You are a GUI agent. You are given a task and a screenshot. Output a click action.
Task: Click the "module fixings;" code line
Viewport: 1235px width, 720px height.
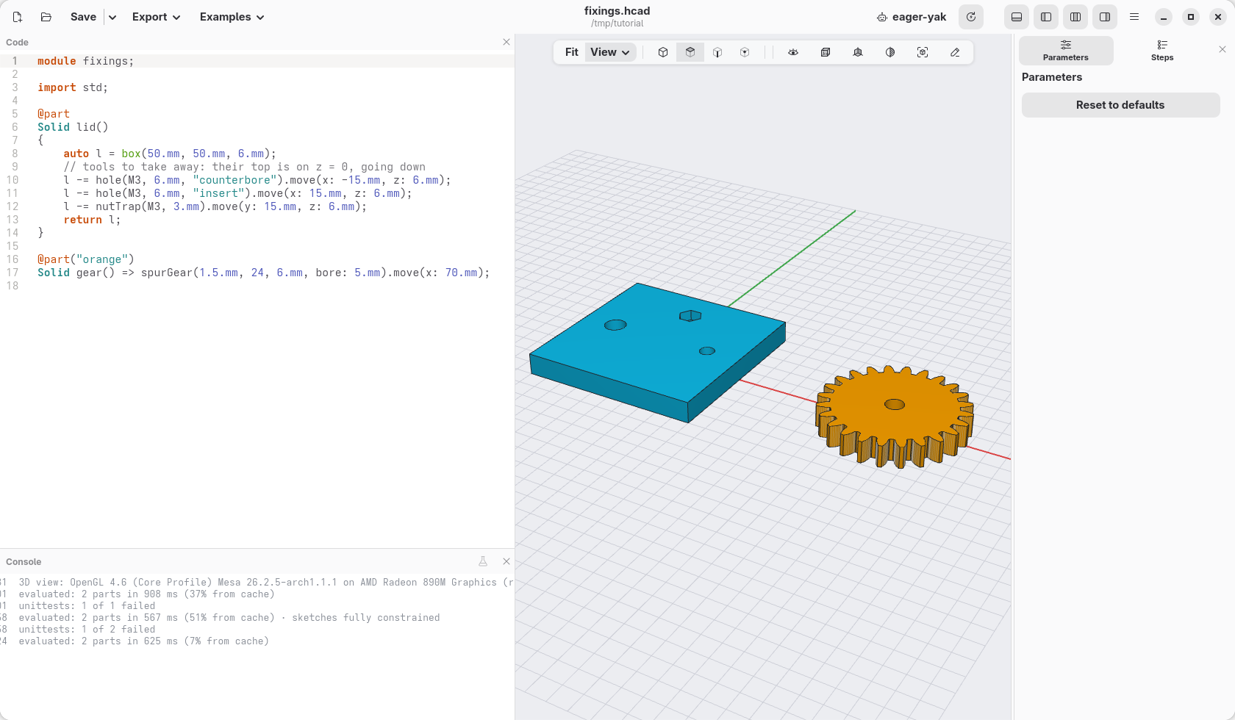click(86, 61)
